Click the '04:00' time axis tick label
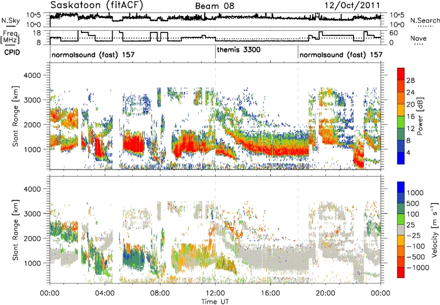This screenshot has height=305, width=440. pyautogui.click(x=105, y=293)
